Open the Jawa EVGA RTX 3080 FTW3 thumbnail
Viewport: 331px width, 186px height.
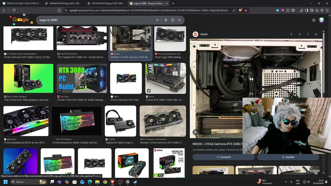(x=165, y=78)
